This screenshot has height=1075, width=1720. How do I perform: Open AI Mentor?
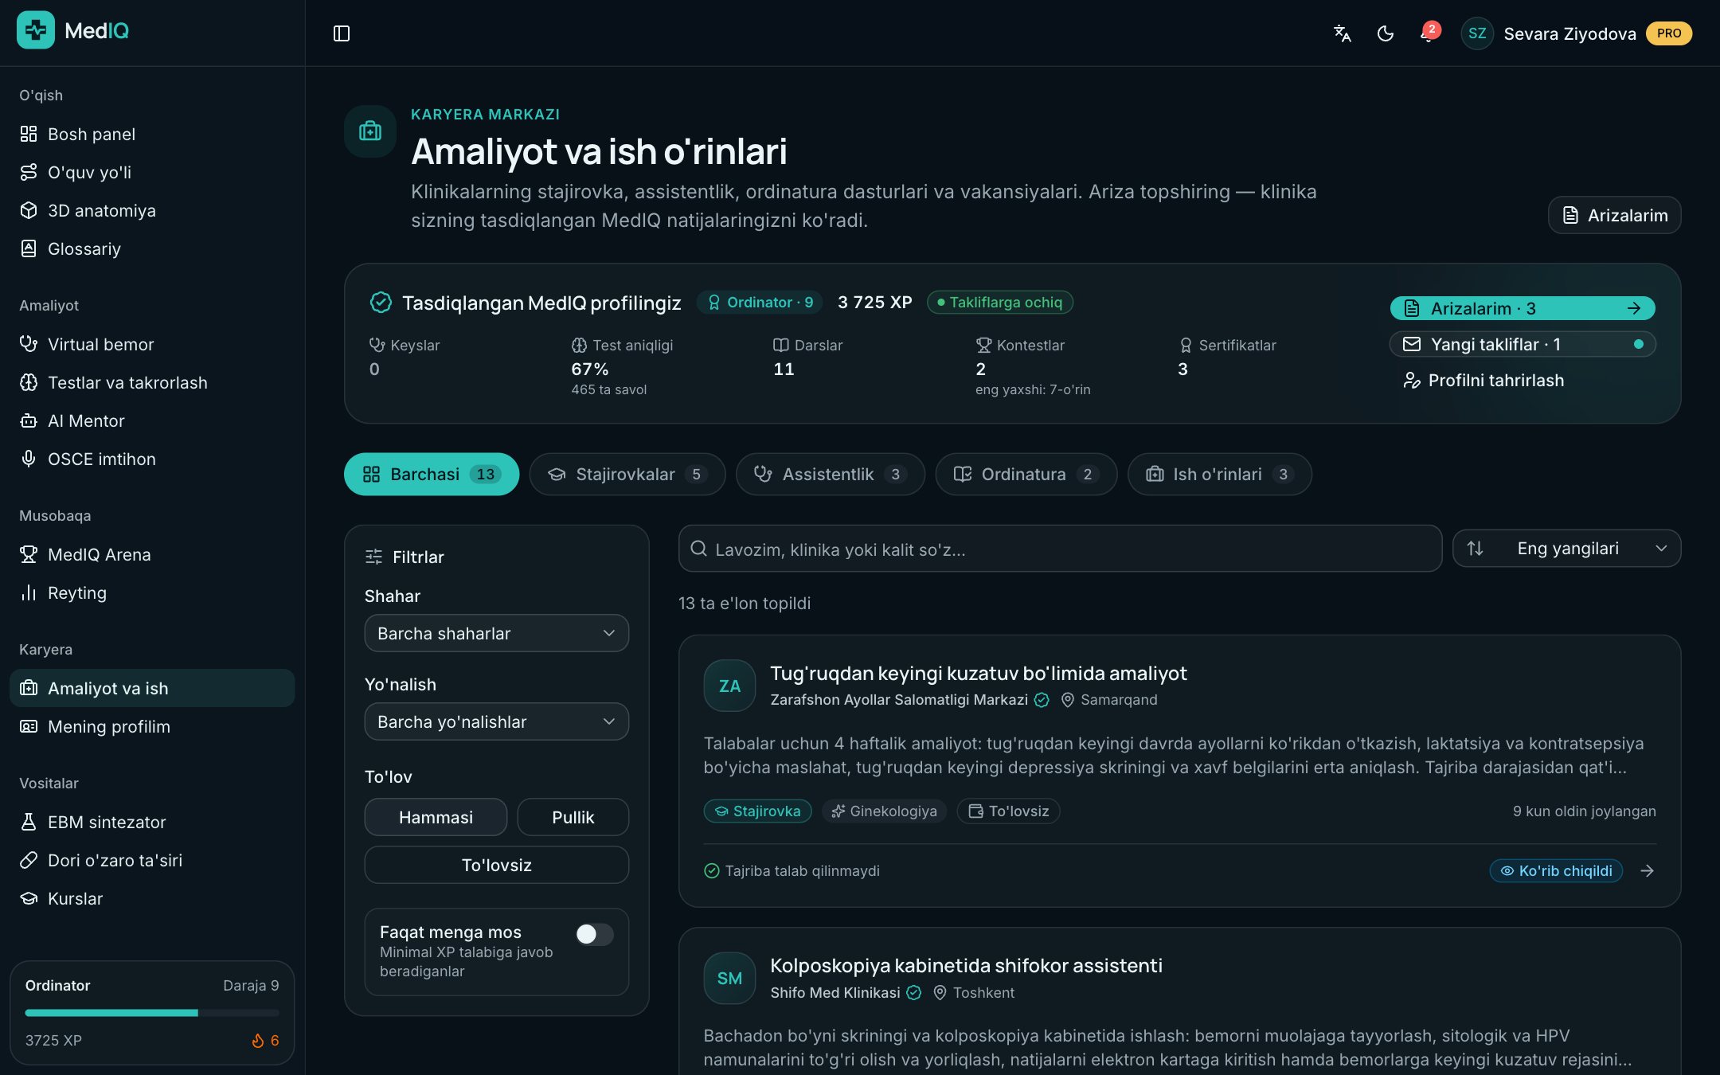[x=152, y=420]
